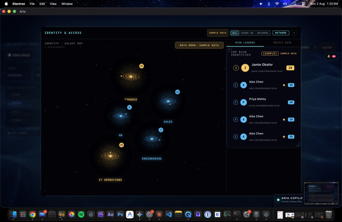Click the menu bar date and time
Viewport: 342px width, 222px height.
point(324,4)
